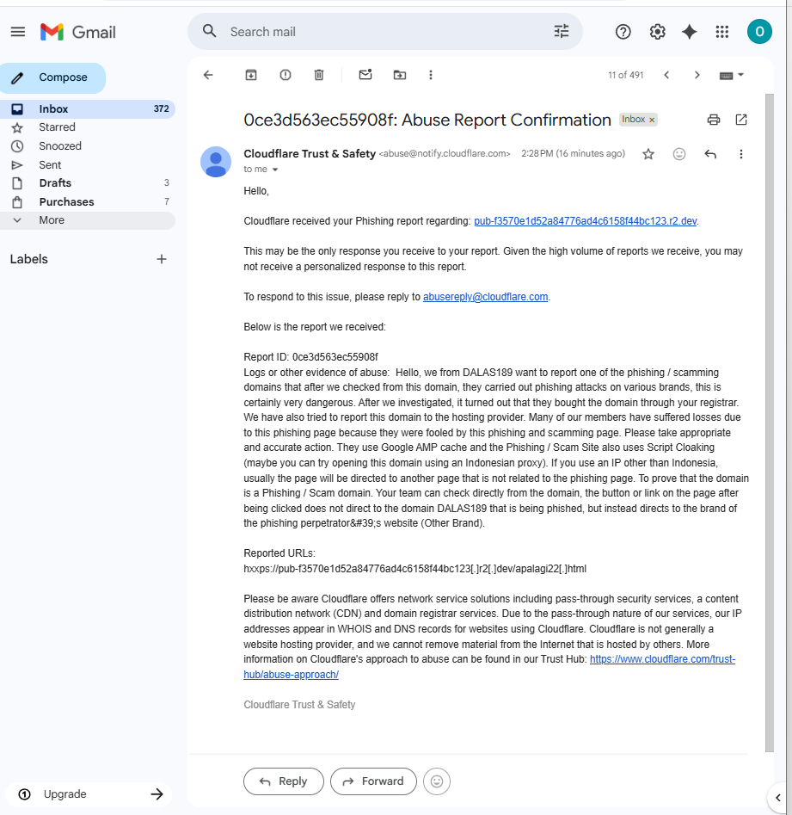Click sender avatar of Cloudflare Trust & Safety

[216, 162]
